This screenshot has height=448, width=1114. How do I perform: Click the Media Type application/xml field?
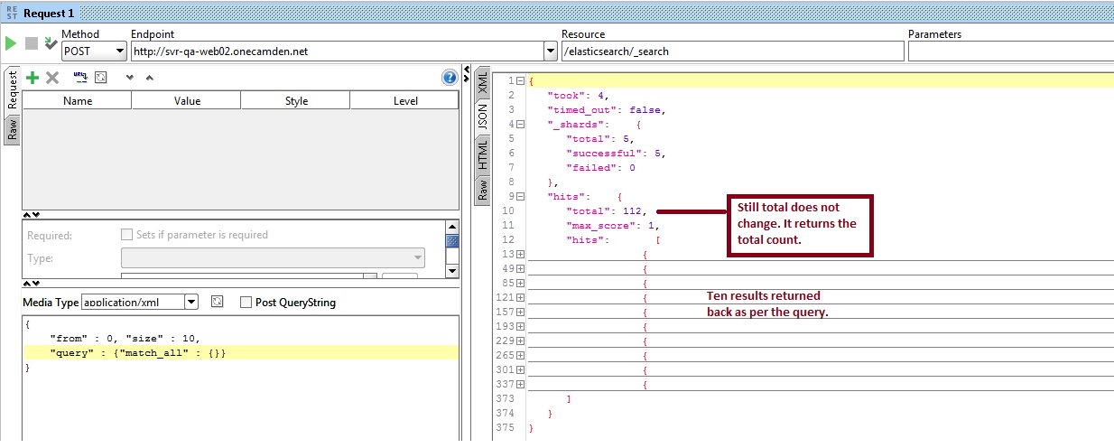click(133, 302)
